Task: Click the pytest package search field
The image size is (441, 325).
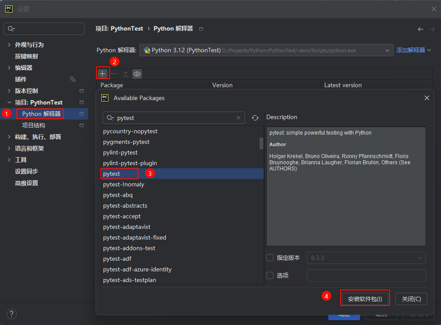Action: 174,118
